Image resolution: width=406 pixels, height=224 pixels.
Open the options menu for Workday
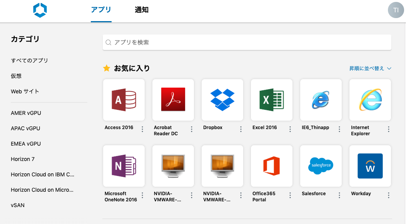click(x=388, y=195)
